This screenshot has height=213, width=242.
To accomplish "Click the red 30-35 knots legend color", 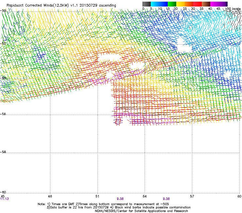I will (198, 4).
